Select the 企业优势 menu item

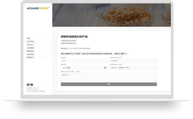point(30,54)
